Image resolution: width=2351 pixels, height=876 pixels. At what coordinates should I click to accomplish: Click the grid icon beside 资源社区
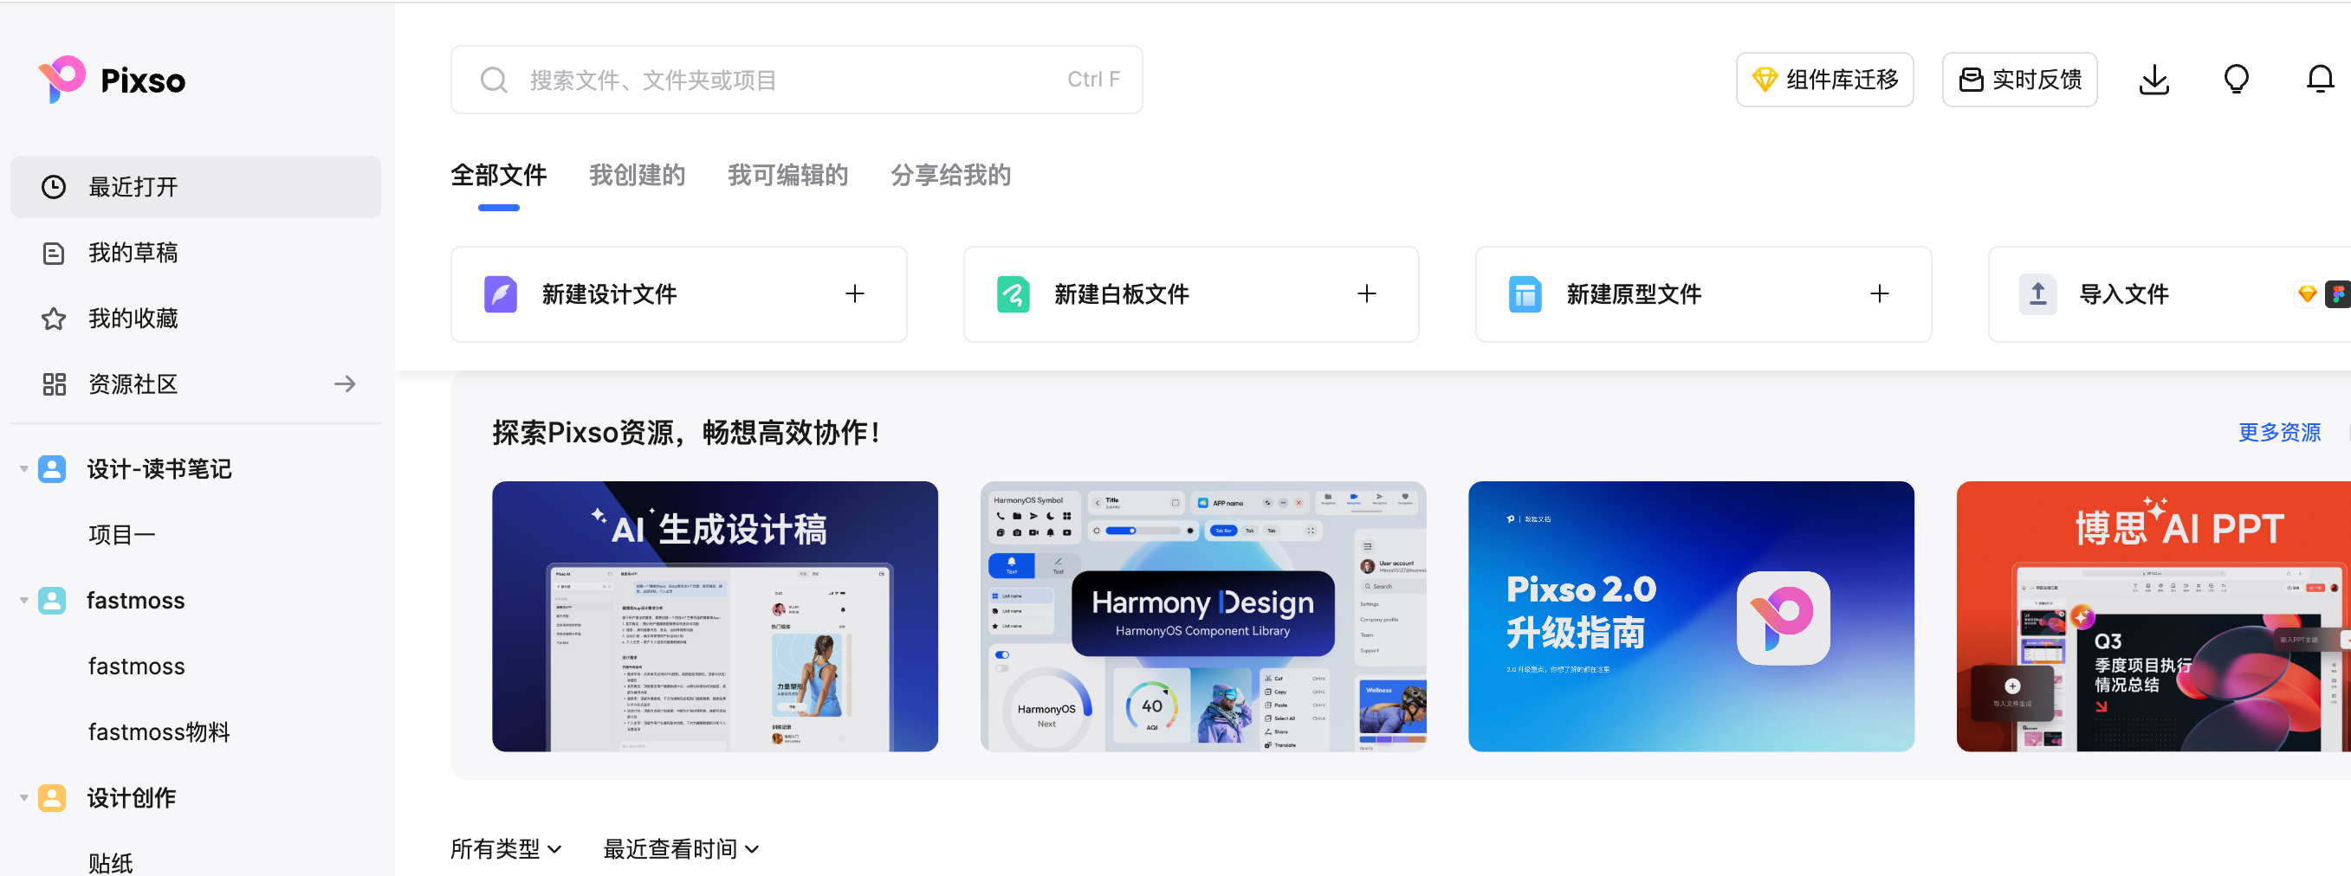(x=54, y=383)
